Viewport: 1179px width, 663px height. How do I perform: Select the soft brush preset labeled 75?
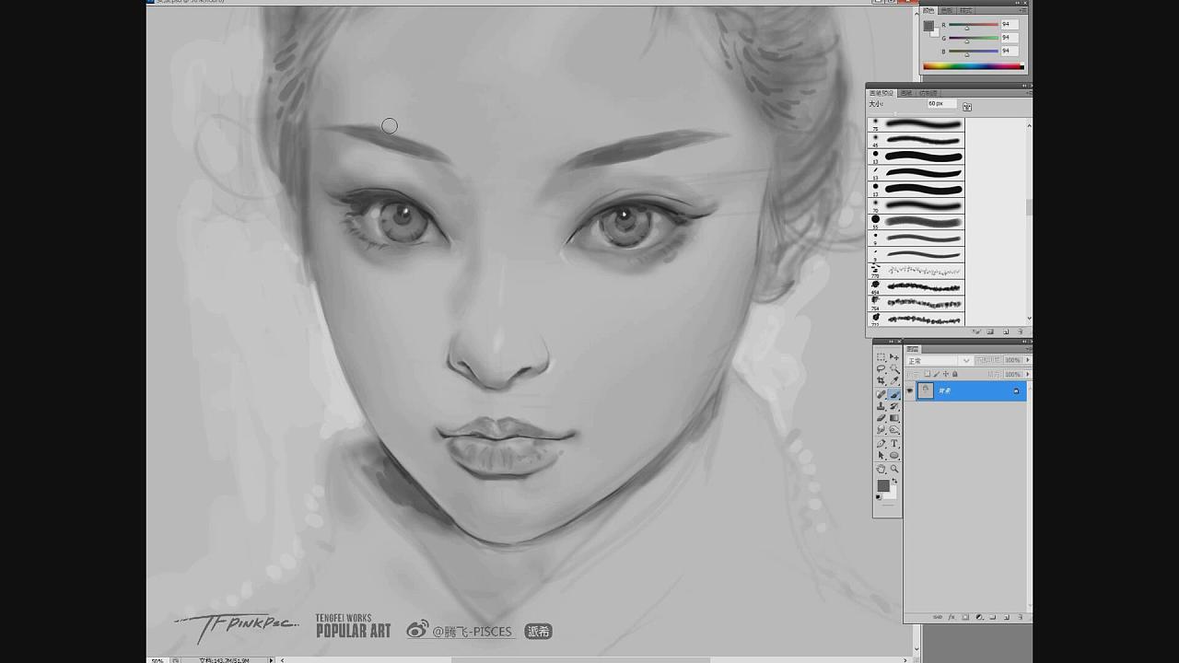(x=916, y=124)
